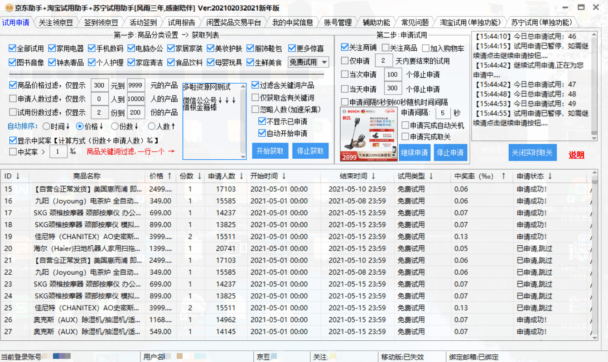Image resolution: width=608 pixels, height=362 pixels.
Task: Click the log panel vertical scrollbar
Action: (594, 85)
